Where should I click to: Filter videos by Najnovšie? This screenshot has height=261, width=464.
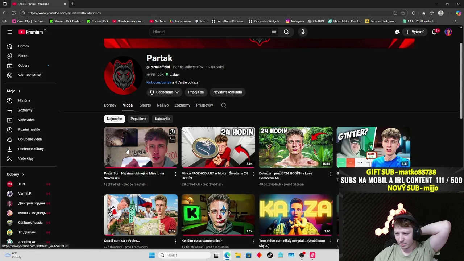pyautogui.click(x=115, y=119)
